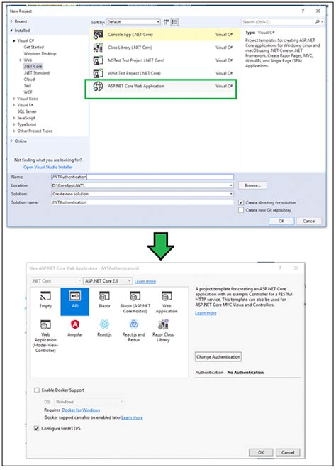336x470 pixels.
Task: Click Browse button for location
Action: 252,185
